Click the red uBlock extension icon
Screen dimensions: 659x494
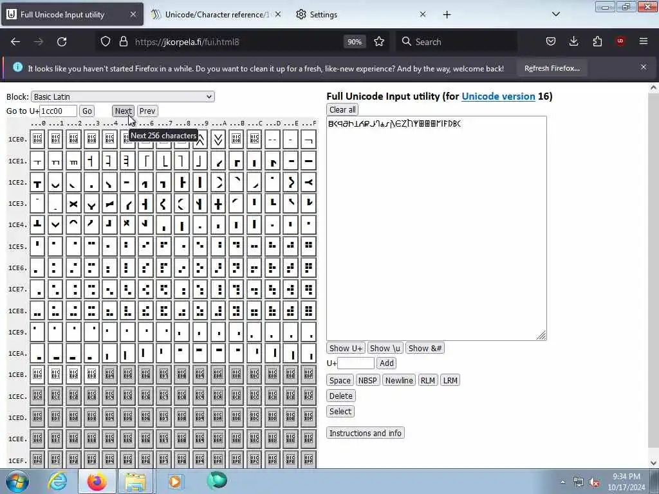click(x=620, y=41)
